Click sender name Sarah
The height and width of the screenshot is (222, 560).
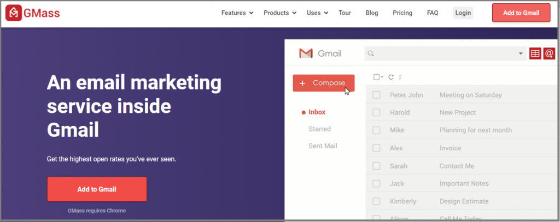tap(399, 166)
